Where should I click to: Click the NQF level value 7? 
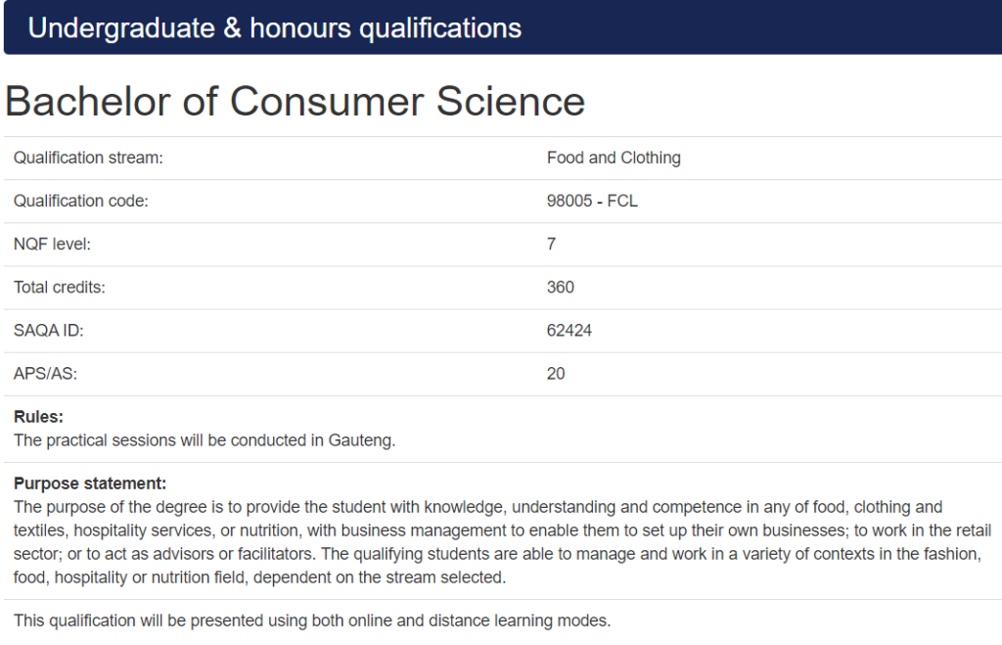[552, 244]
